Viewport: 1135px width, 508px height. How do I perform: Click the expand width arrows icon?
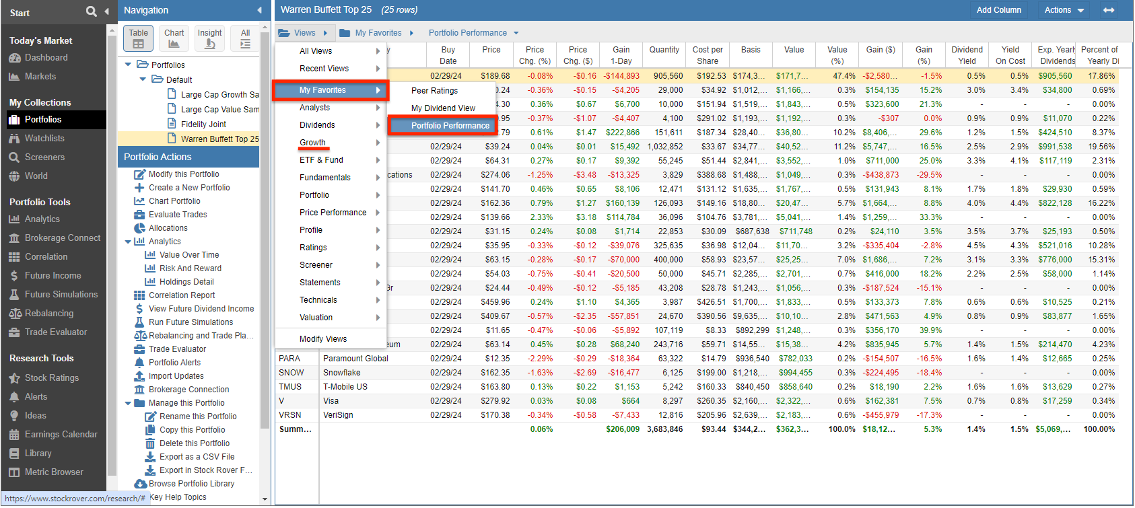[1109, 10]
